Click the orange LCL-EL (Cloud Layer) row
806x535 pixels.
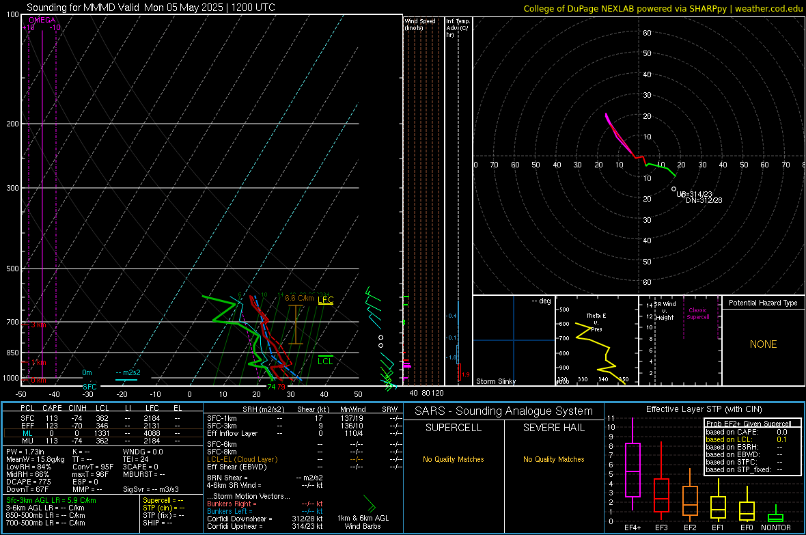[x=305, y=459]
